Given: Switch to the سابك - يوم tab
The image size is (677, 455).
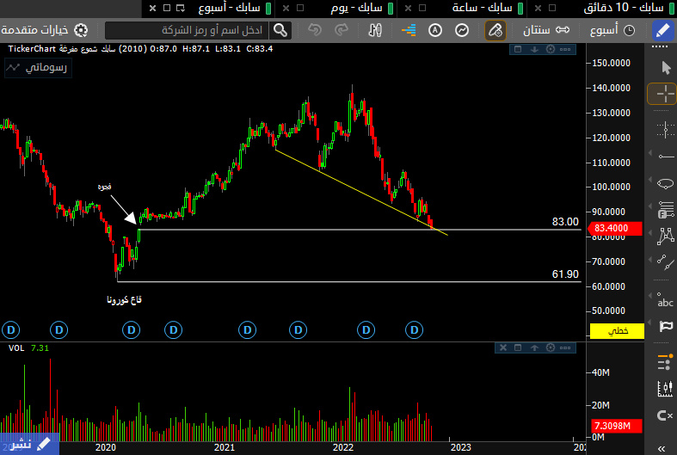Looking at the screenshot, I should pos(356,8).
